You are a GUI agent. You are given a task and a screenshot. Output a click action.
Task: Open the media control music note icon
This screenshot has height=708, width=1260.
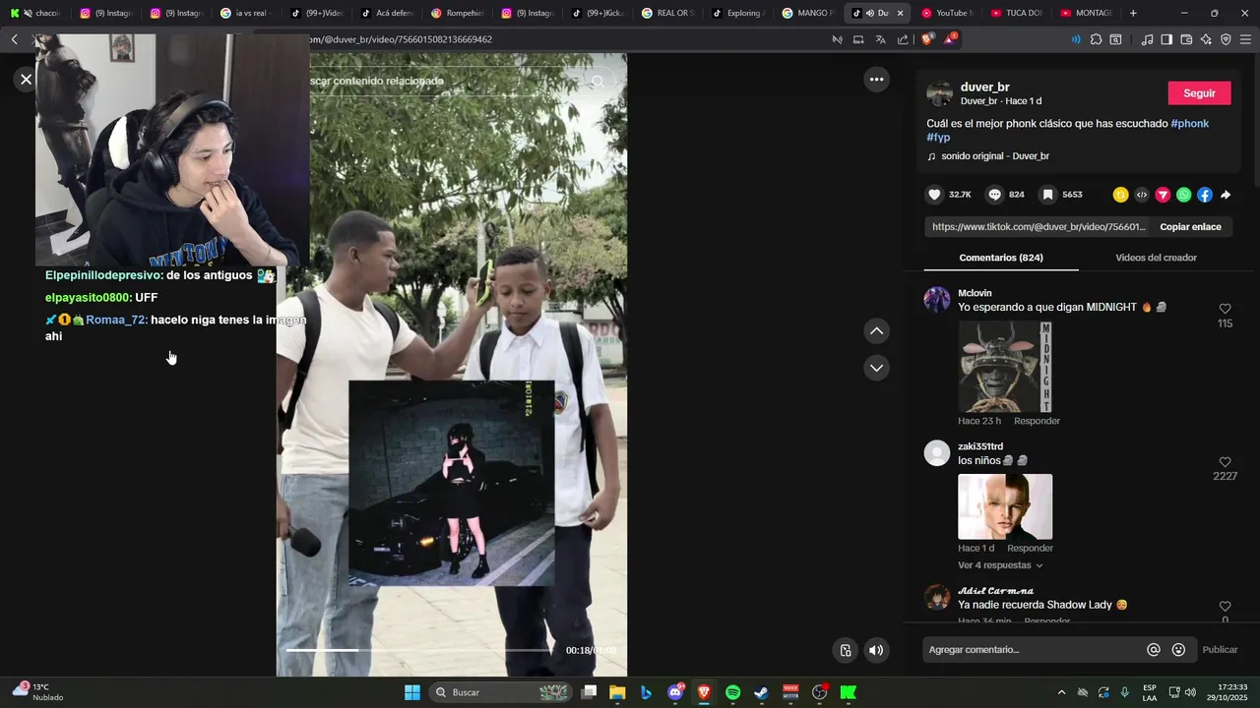pos(1147,39)
